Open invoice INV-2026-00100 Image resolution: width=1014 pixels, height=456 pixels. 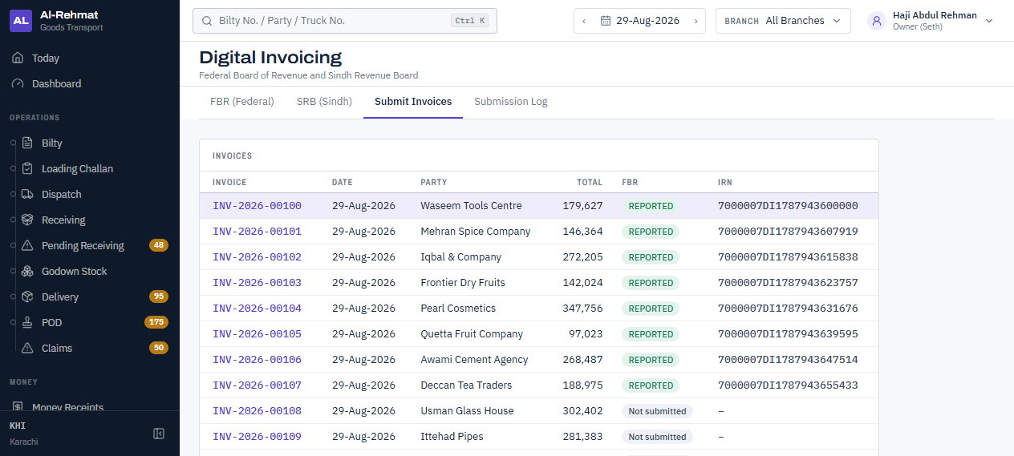(x=257, y=206)
